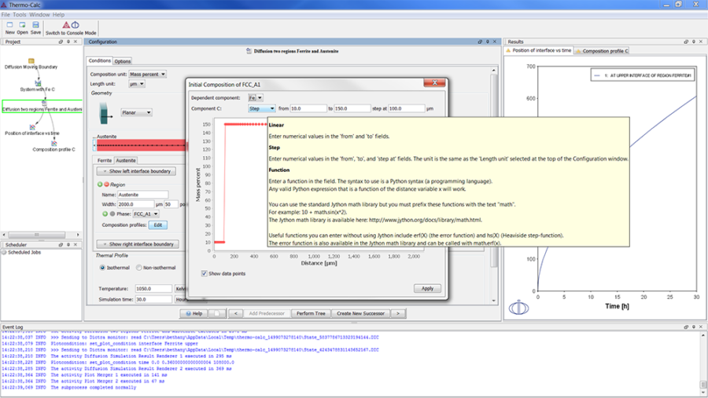The image size is (708, 398).
Task: Expand Show right interface boundary
Action: click(138, 244)
